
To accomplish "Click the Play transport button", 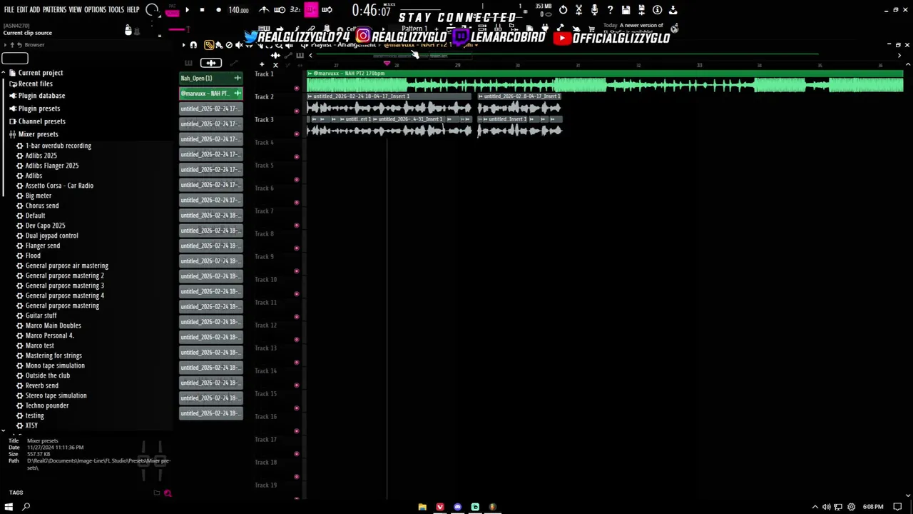I will tap(187, 10).
